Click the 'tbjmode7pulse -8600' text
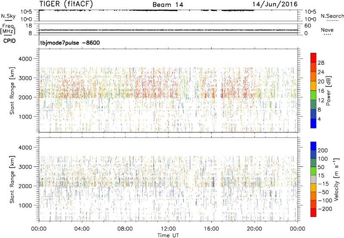Image resolution: width=344 pixels, height=238 pixels. click(x=70, y=43)
